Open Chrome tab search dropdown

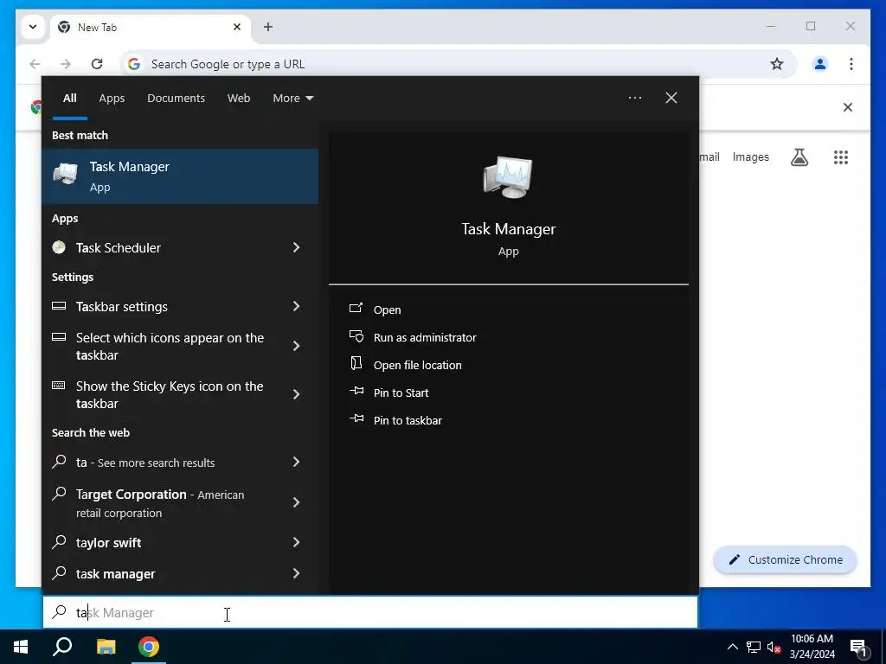pos(33,27)
